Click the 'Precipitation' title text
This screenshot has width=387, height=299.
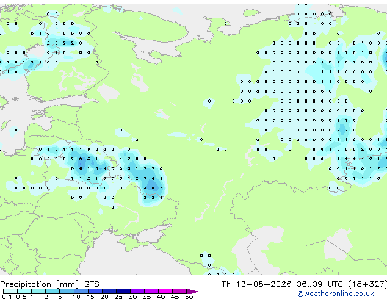coord(26,284)
